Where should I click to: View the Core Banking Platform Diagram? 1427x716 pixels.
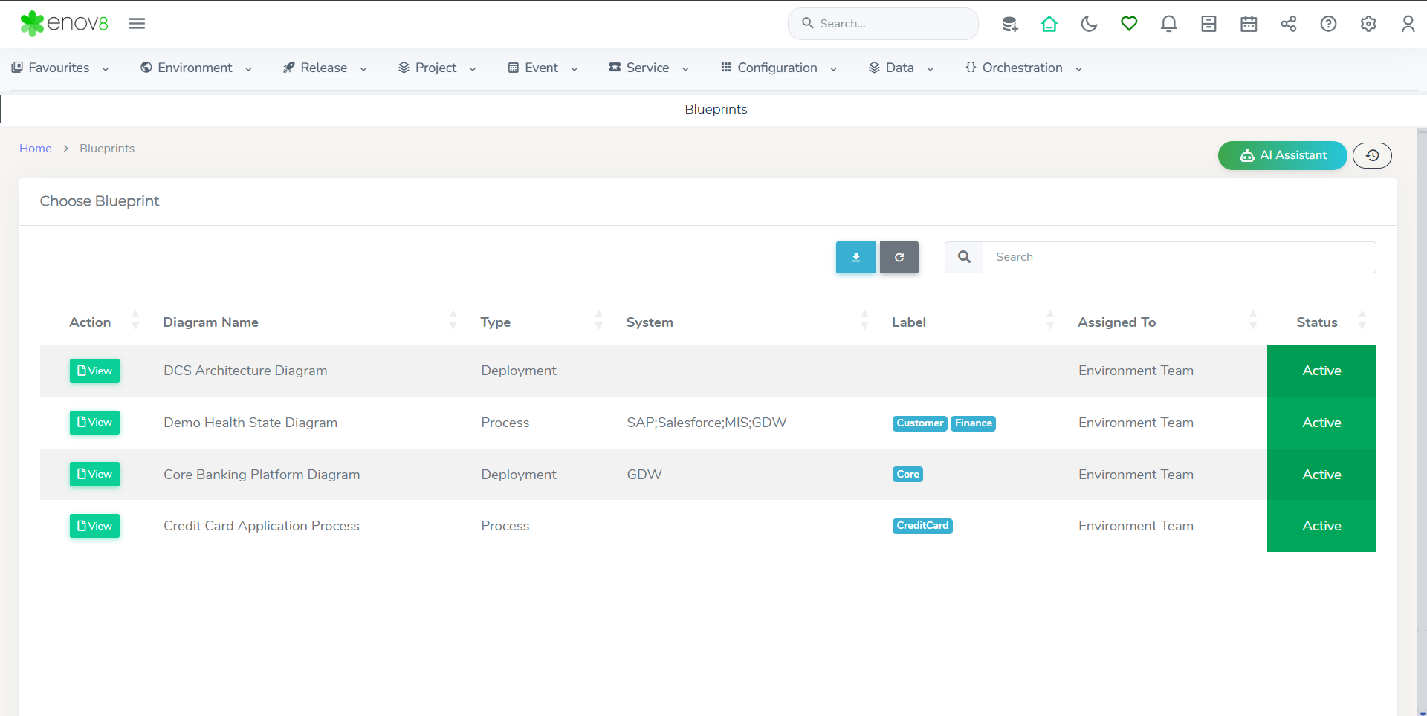click(x=94, y=474)
